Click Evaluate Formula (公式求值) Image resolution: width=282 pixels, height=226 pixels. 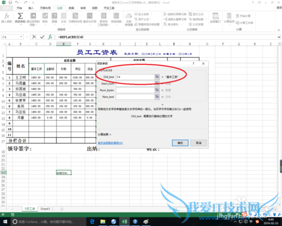[196, 24]
